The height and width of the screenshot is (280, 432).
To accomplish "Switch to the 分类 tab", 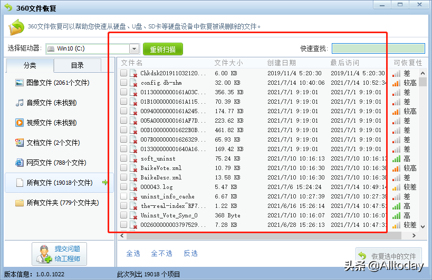I will tap(30, 65).
